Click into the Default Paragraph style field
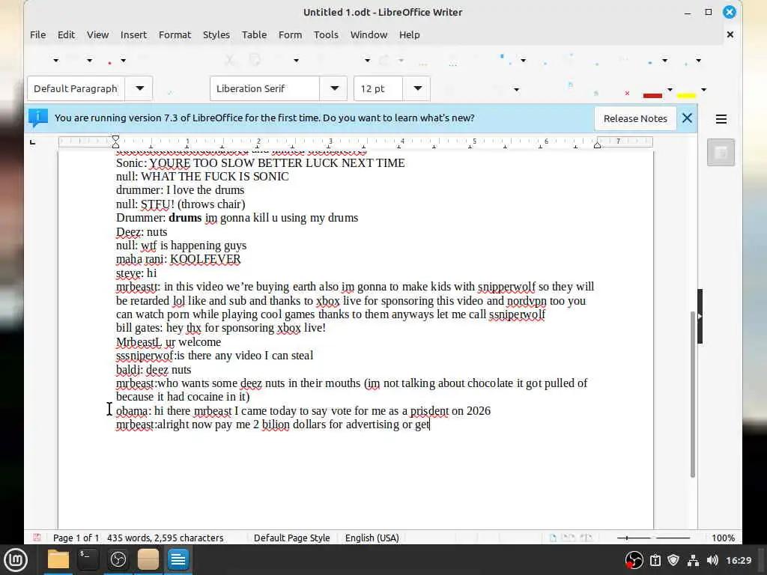This screenshot has width=767, height=575. coord(76,88)
